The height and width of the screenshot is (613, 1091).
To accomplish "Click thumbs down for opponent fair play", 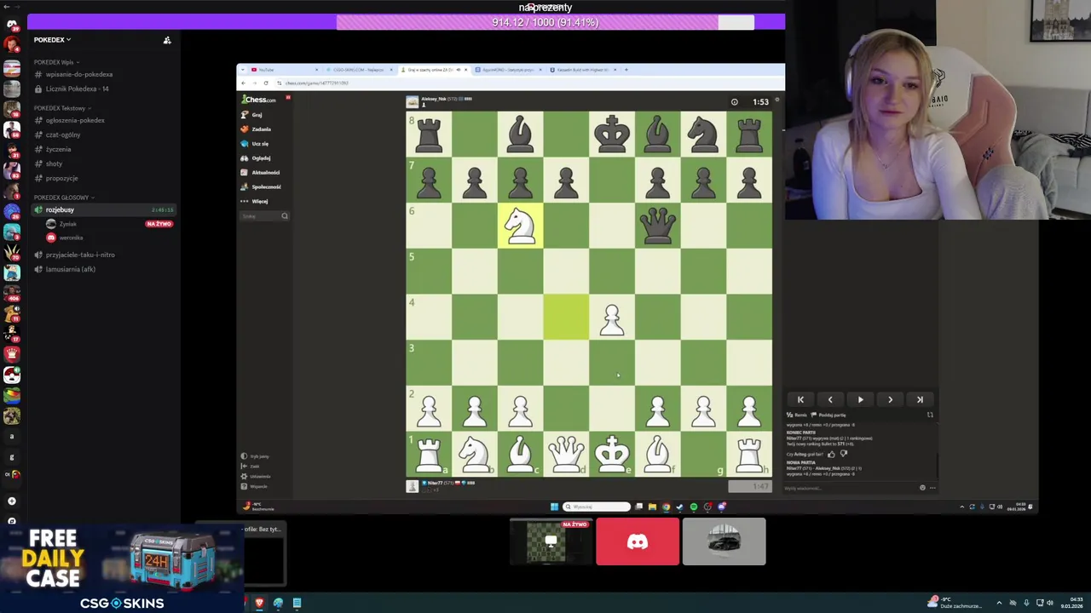I will [843, 454].
